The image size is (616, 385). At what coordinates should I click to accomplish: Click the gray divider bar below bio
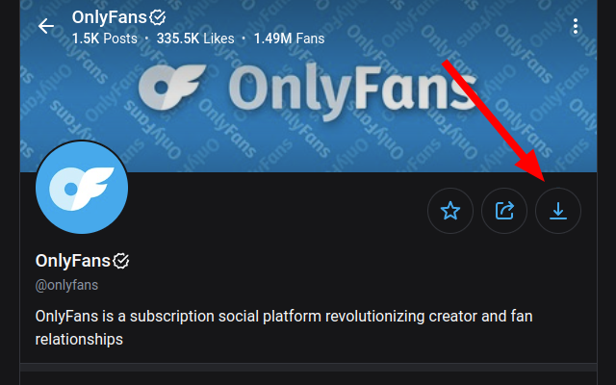(x=308, y=367)
